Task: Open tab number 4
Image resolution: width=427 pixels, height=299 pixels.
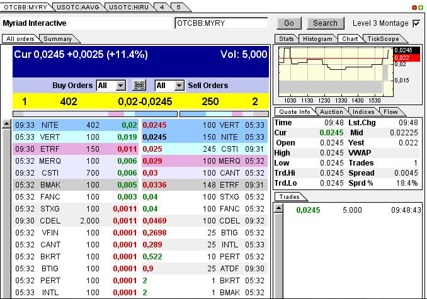Action: pyautogui.click(x=162, y=8)
